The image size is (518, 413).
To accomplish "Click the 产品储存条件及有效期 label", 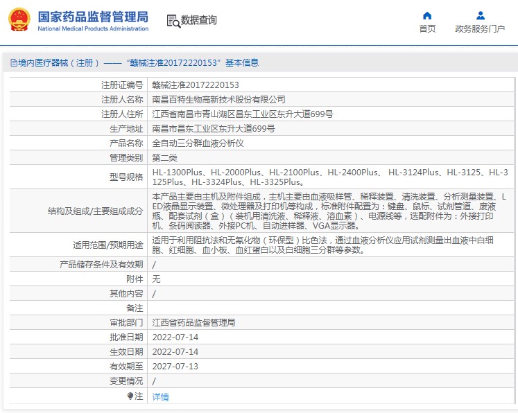I will click(x=101, y=265).
